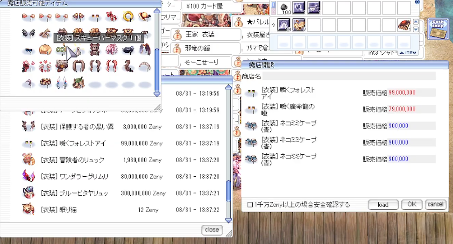The image size is (453, 244).
Task: Pick the blue sunglasses costume item
Action: coord(28,51)
